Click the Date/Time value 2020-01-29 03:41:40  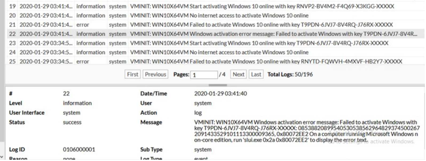tap(220, 94)
